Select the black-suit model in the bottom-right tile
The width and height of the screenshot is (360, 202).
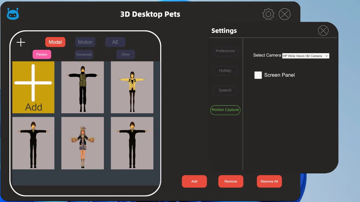[132, 143]
